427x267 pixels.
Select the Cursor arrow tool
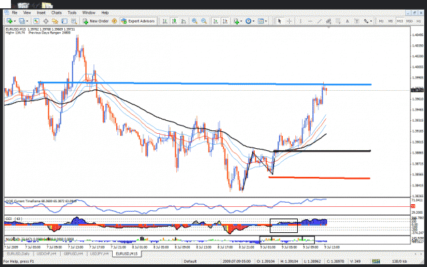279,21
